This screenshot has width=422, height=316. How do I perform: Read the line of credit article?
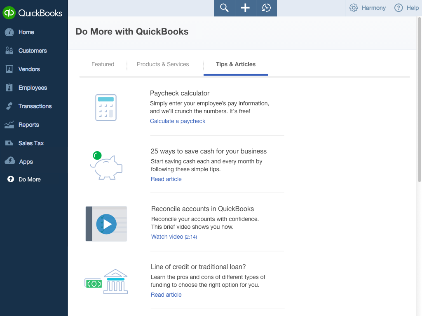pos(166,295)
